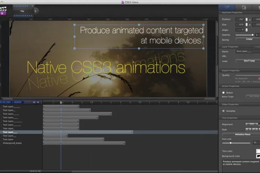Open the second inspector tab with the layout icon
Viewport: 260px width, 173px height.
tap(244, 8)
